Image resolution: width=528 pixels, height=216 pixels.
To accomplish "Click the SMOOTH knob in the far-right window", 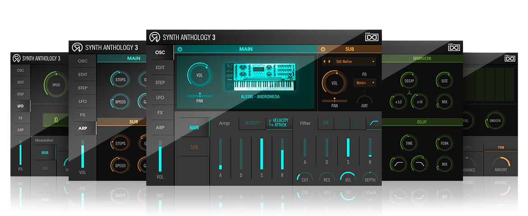I will (495, 121).
